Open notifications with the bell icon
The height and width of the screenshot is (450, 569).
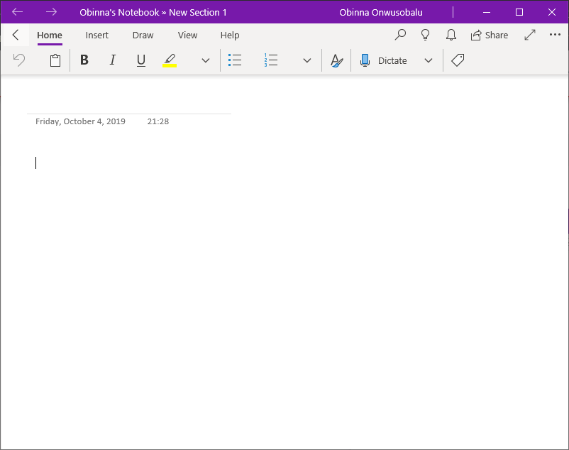[451, 35]
